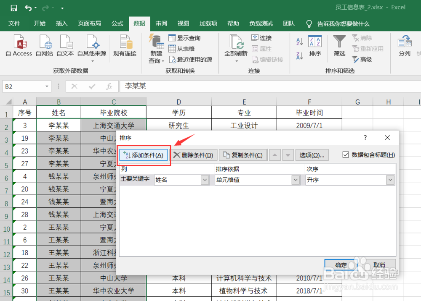Screen dimensions: 421x301
Task: Sort descending with the Z-A icon
Action: (x=299, y=56)
